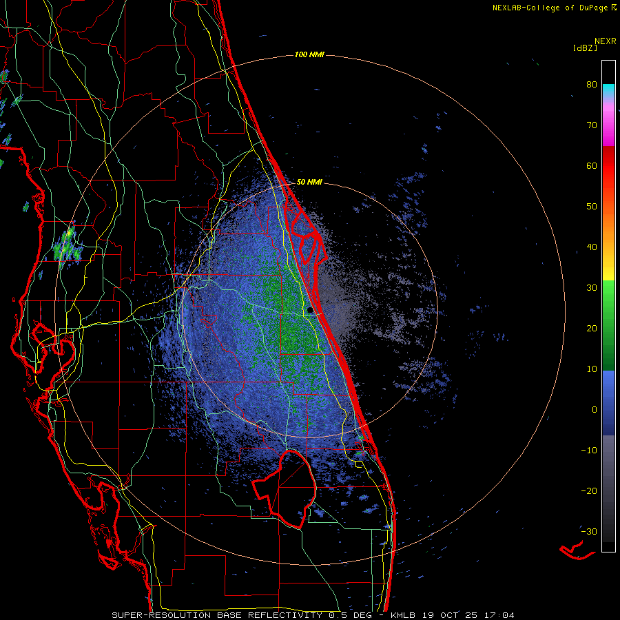The image size is (620, 620).
Task: Click the black radar site dot on coast
Action: [x=309, y=310]
